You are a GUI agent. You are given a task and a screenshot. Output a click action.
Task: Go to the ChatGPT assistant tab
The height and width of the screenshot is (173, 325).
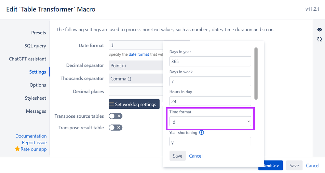pos(27,59)
